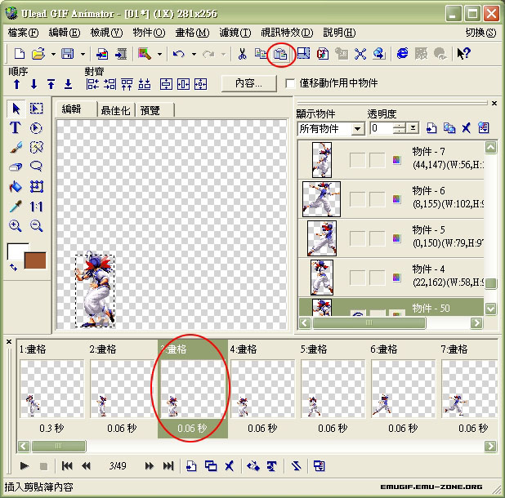Click the brown background color swatch
This screenshot has width=505, height=498.
tap(35, 260)
